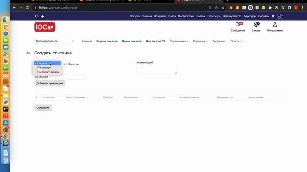Click the browser address bar URL
The height and width of the screenshot is (172, 307).
coord(58,8)
